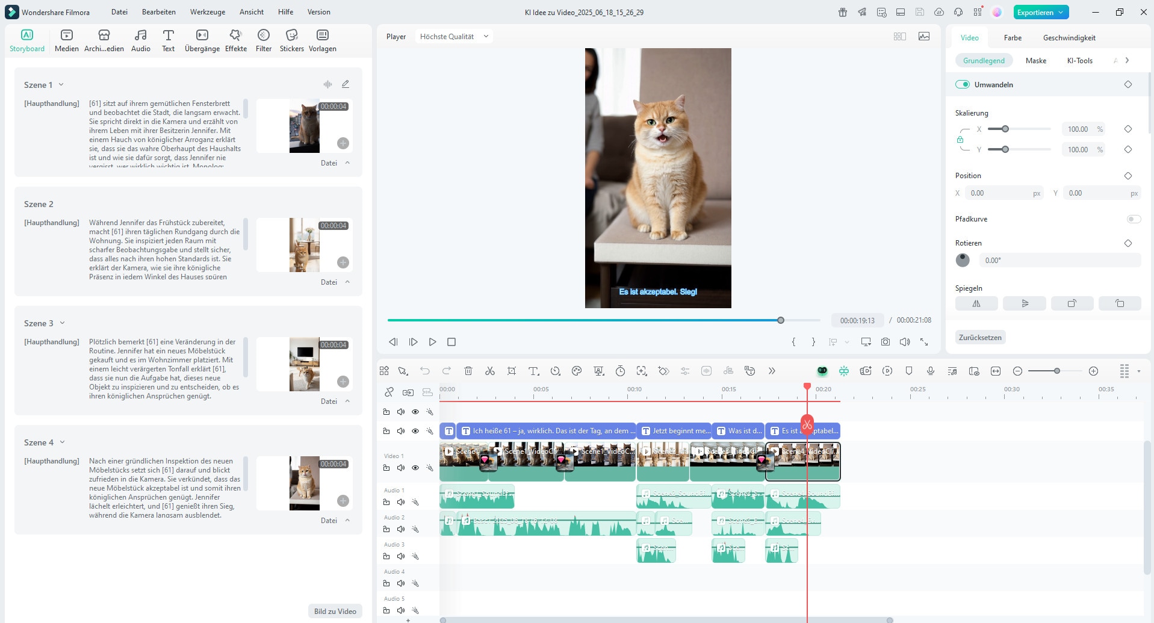The height and width of the screenshot is (623, 1154).
Task: Click the audio waveform icon in Szene 1
Action: point(327,84)
